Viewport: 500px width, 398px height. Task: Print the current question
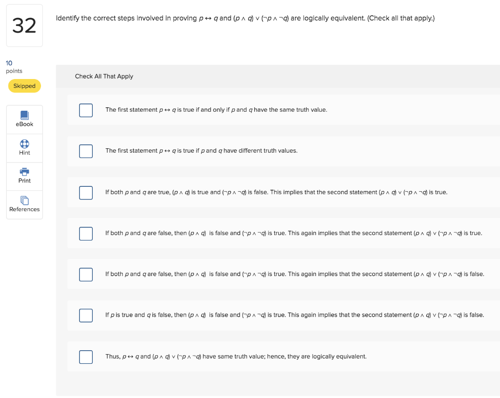24,176
